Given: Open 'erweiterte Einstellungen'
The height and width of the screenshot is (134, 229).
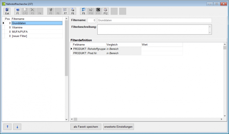Looking at the screenshot, I should pyautogui.click(x=119, y=127).
